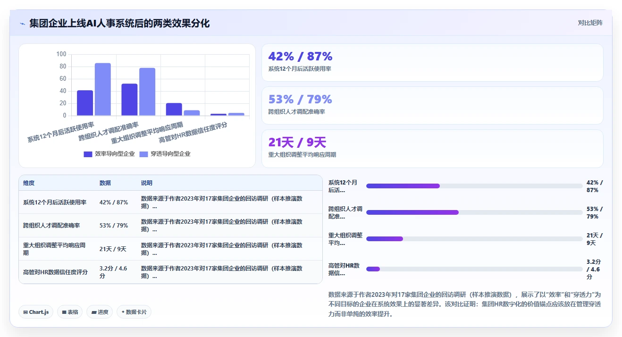Click the dark bar for 系统12个月后活跃使用率
The image size is (622, 337).
pos(85,103)
